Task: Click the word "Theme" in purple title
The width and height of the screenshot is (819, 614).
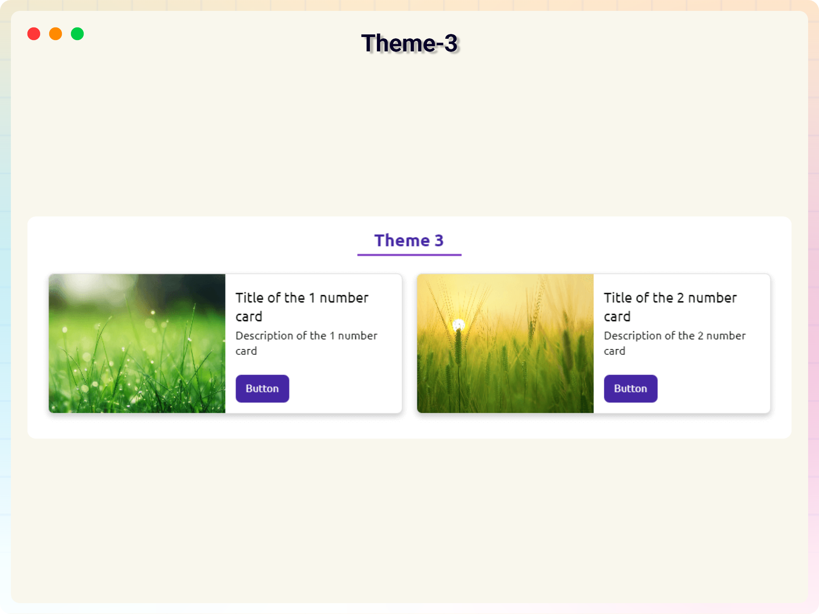Action: (x=402, y=240)
